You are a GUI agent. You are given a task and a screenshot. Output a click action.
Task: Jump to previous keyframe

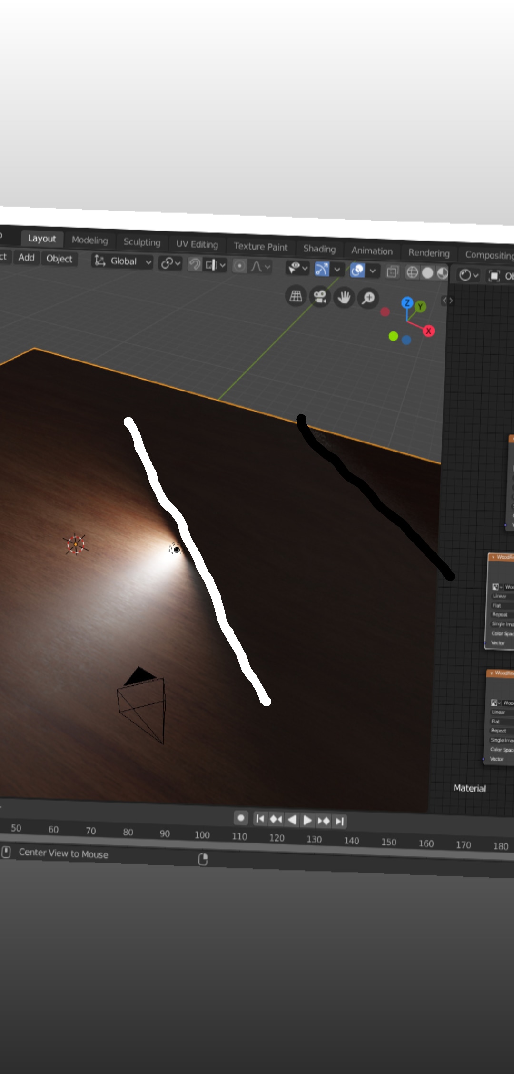[276, 819]
